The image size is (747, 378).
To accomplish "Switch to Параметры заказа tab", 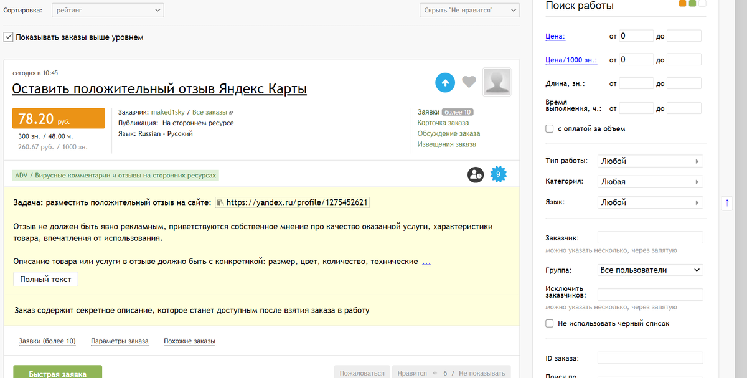I will click(x=120, y=341).
